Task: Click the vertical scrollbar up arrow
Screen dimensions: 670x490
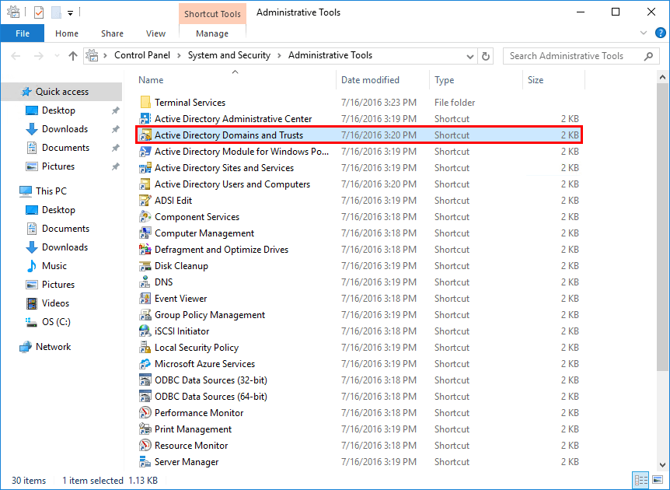Action: pyautogui.click(x=662, y=78)
